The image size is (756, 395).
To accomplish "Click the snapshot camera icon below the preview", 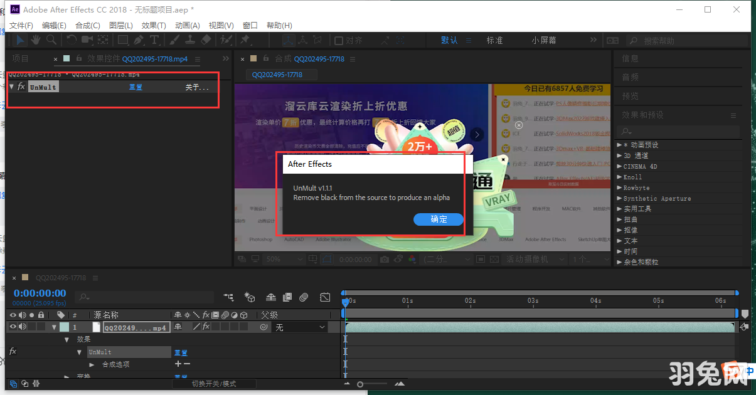I will 385,259.
